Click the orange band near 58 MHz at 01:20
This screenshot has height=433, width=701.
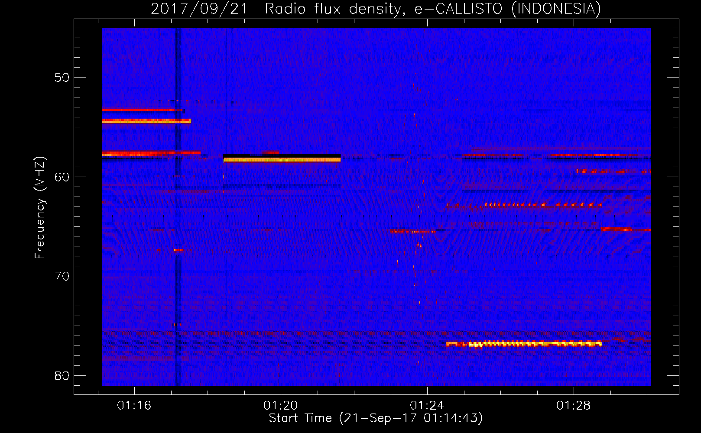tap(282, 160)
